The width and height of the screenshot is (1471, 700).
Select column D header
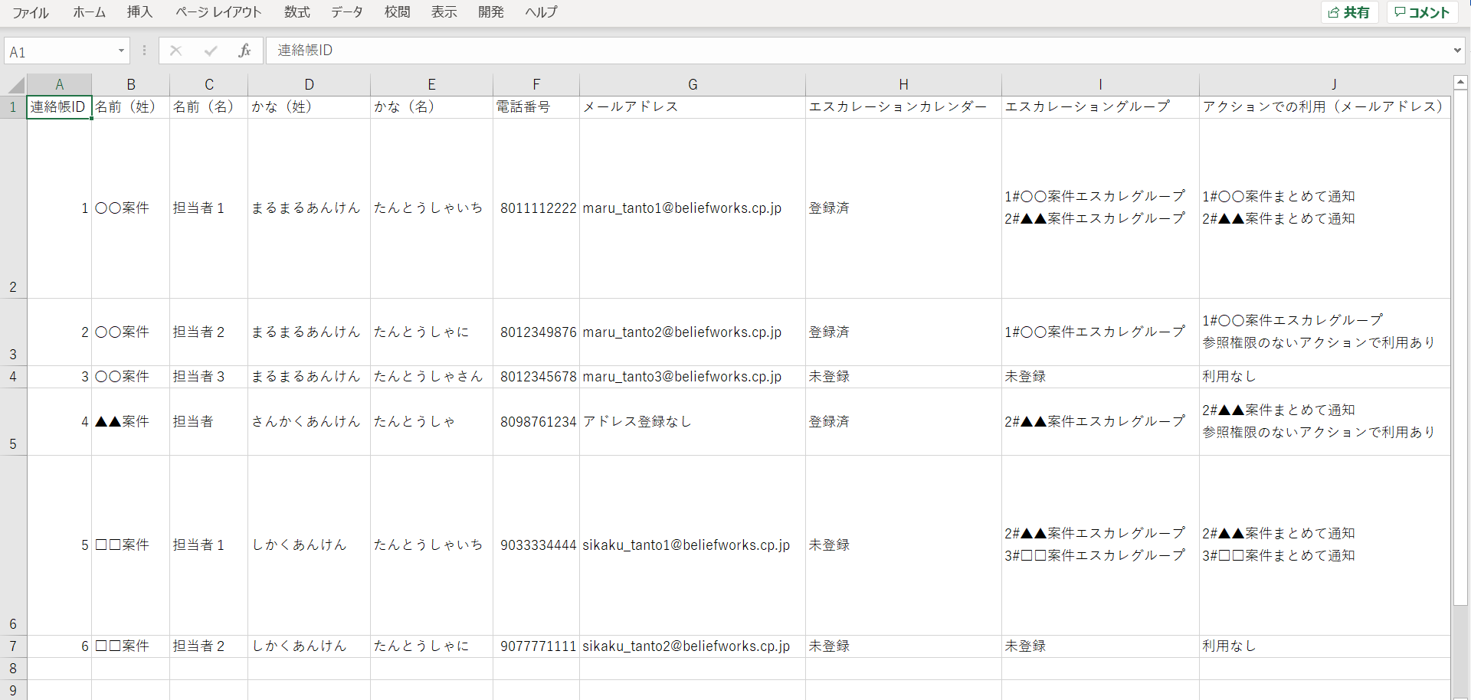pos(310,84)
